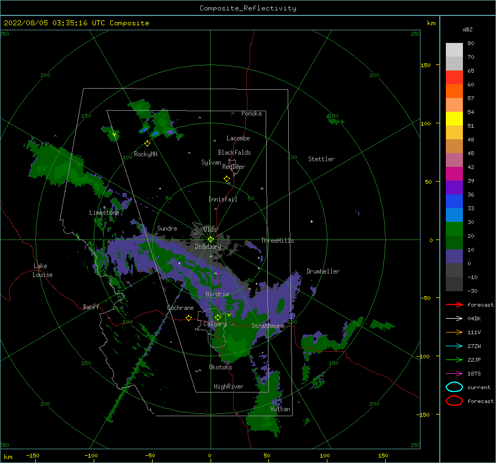This screenshot has width=496, height=463.
Task: Click the Innisfail city label
Action: pos(223,199)
